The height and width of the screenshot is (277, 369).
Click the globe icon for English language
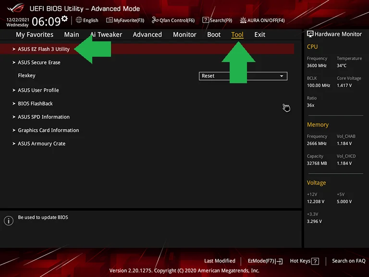pos(79,20)
